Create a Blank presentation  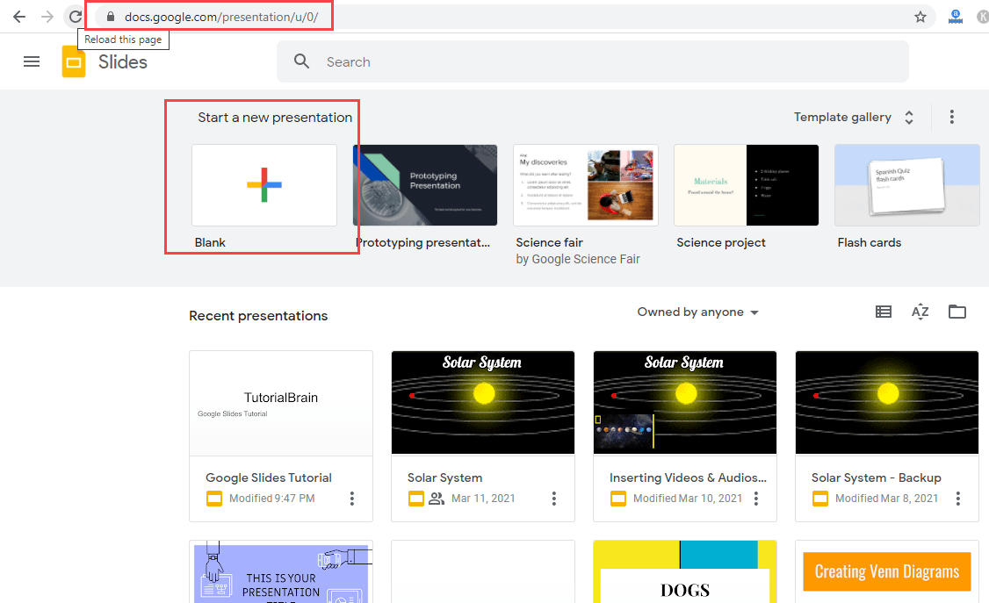click(x=264, y=185)
